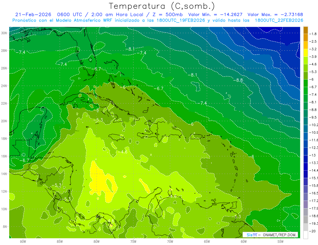318x245 pixels.
Task: Click the 85W longitude label
Action: [x=60, y=242]
